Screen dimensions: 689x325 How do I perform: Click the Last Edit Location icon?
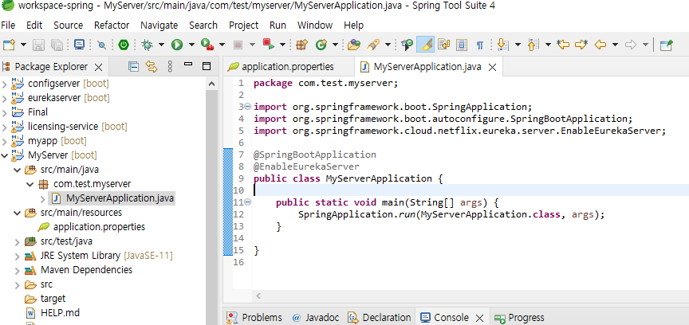[x=563, y=45]
